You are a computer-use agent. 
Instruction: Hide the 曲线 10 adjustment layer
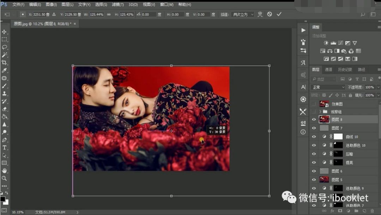[314, 137]
